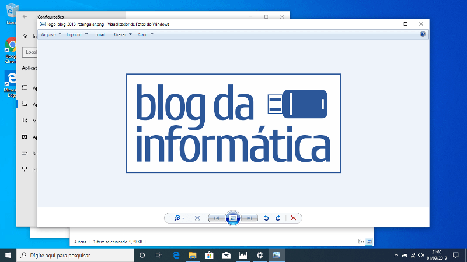Rotate image clockwise
467x262 pixels.
coord(278,218)
